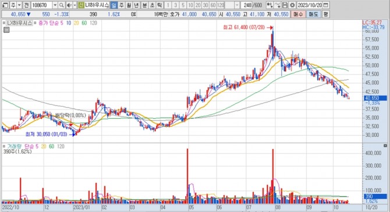The image size is (390, 212).
Task: Toggle the 60-day moving average label
Action: pos(84,23)
